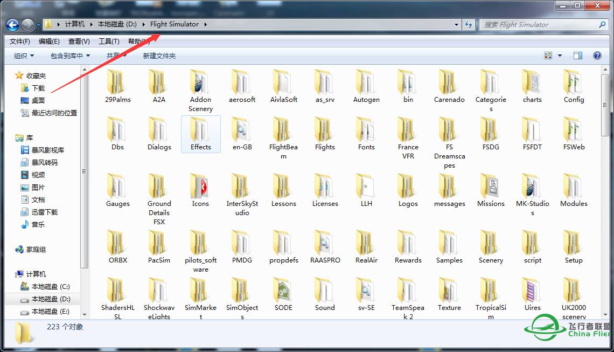Open the SODE folder icon
Screen dimensions: 614x352
[283, 290]
